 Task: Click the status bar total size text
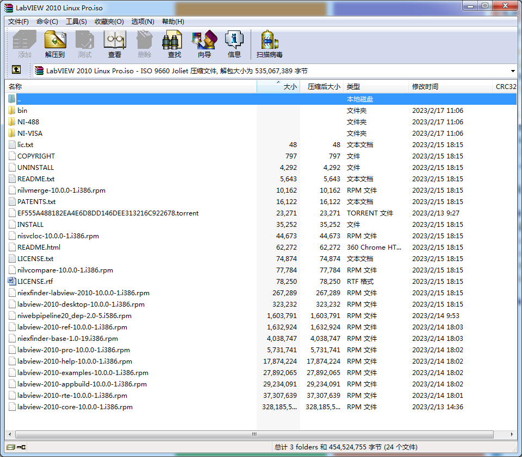[346, 447]
